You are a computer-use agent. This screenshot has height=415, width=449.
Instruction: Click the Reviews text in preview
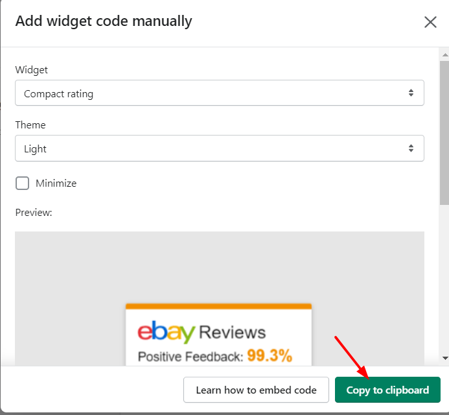232,333
